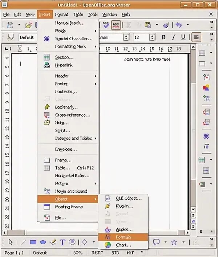Toggle Align Left button
Screen dimensions: 218x257
click(196, 37)
